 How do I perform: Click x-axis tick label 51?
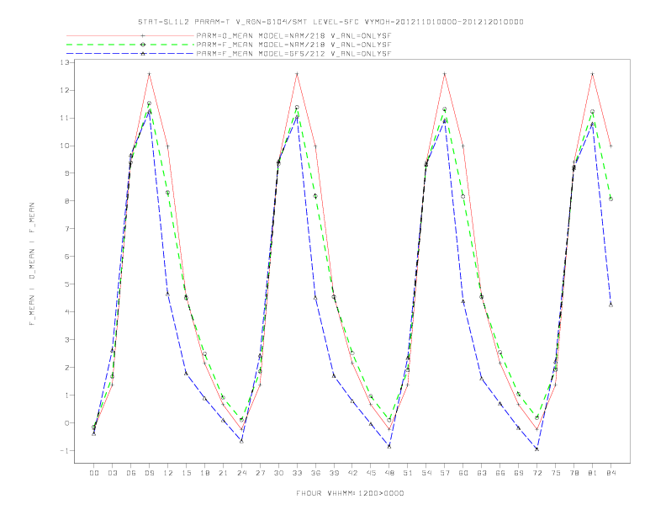(408, 473)
